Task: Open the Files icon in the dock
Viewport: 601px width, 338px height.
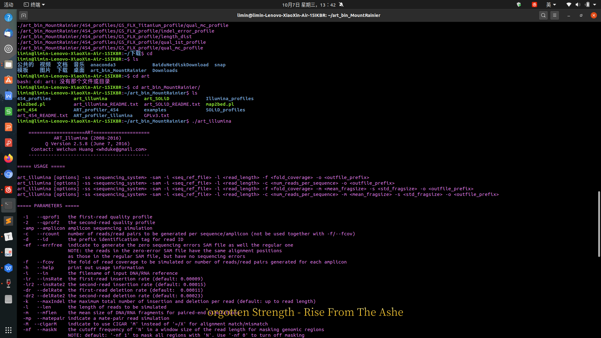Action: click(x=8, y=64)
